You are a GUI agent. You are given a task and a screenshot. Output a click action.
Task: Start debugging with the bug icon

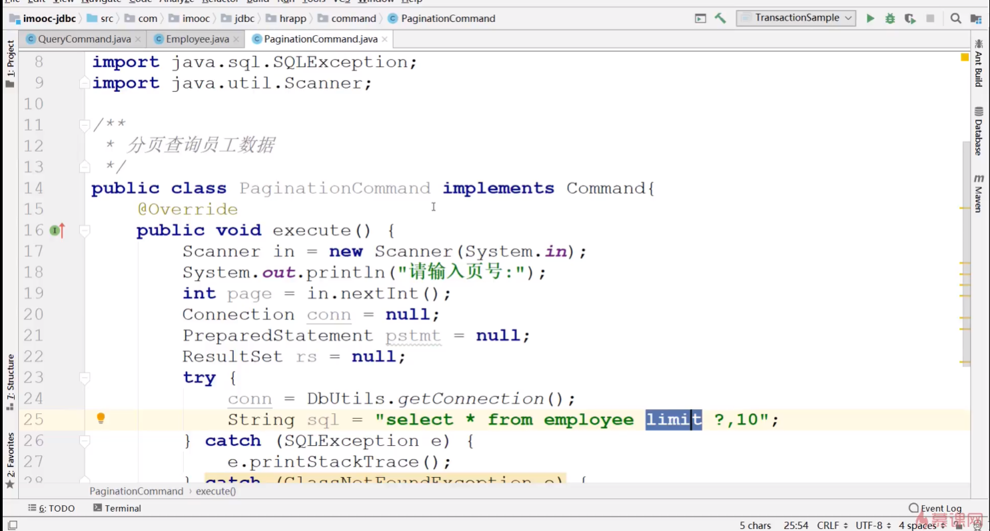890,19
